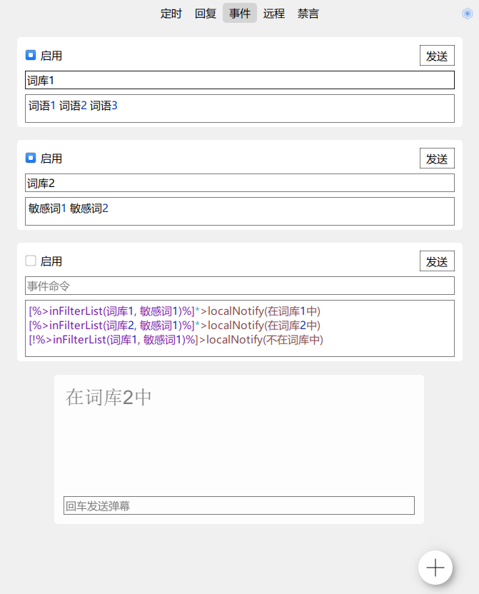Click the word list showing 词语1 词语2 词语3
The image size is (479, 594).
pyautogui.click(x=239, y=108)
